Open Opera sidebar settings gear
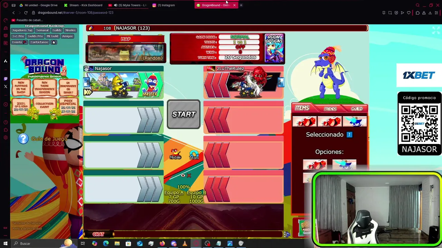 [x=6, y=137]
